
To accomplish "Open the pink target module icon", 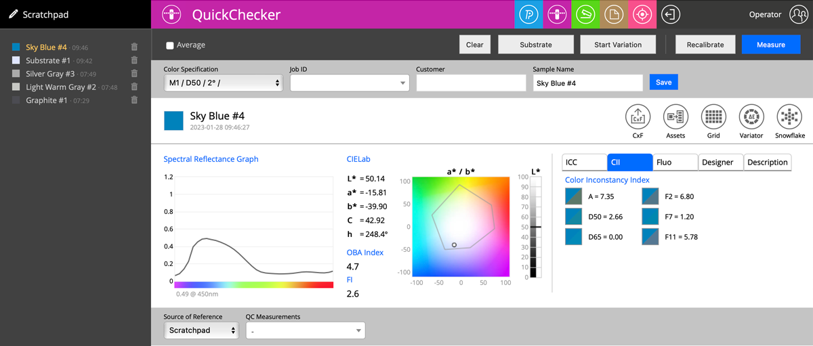I will tap(642, 14).
